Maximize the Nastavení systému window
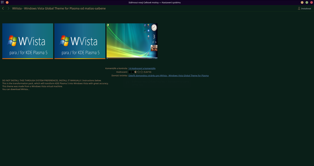 pyautogui.click(x=307, y=2)
